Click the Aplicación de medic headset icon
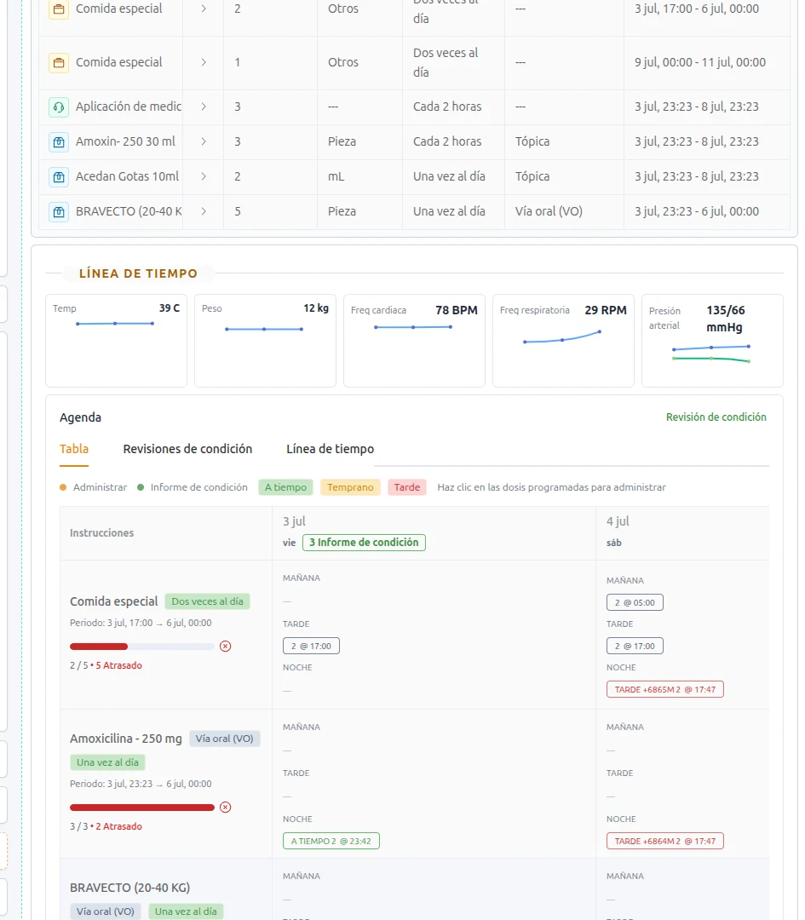 [59, 106]
